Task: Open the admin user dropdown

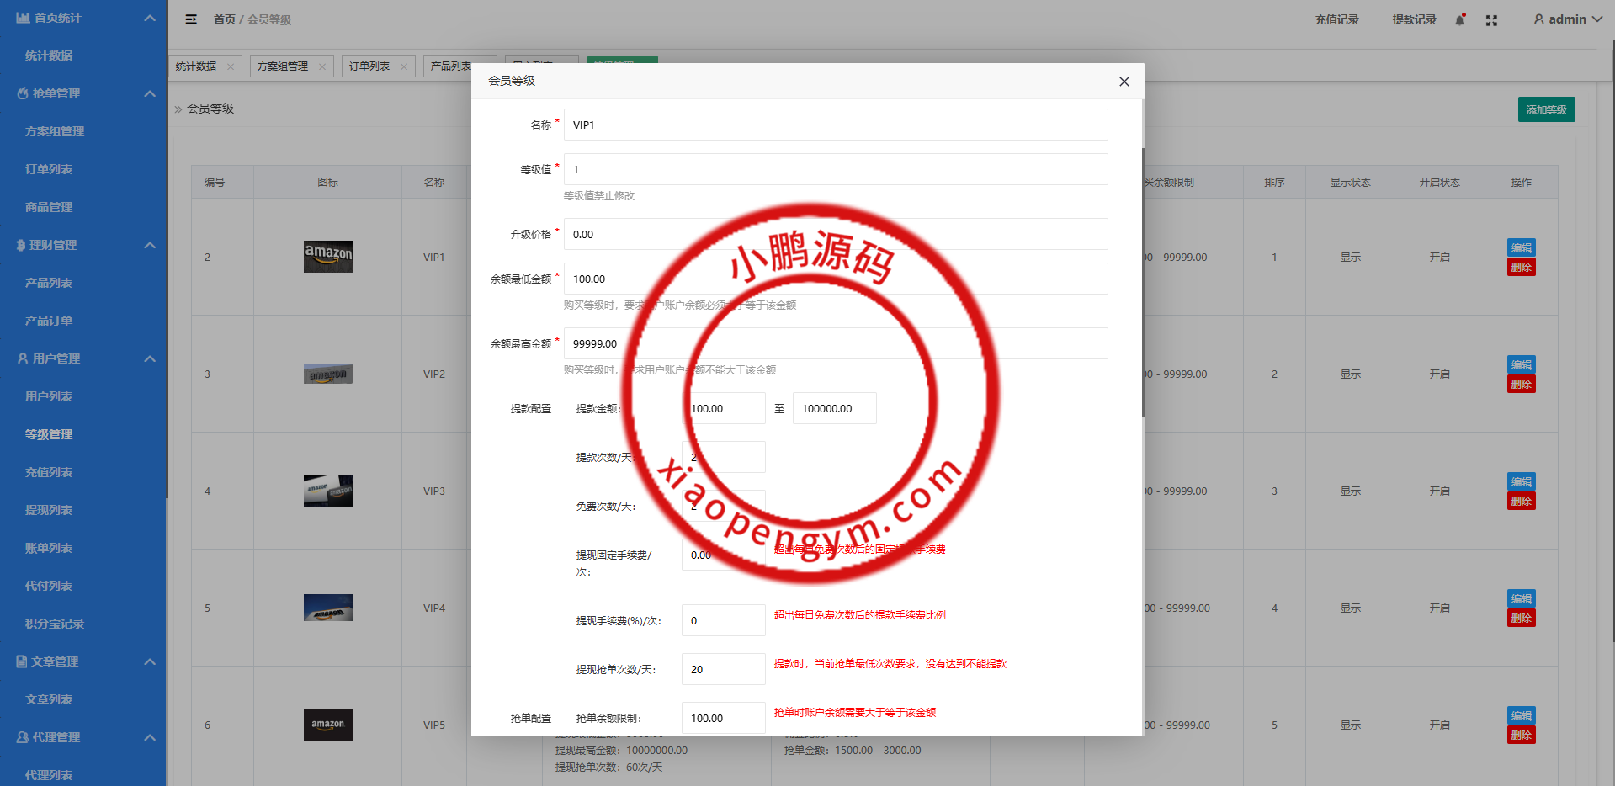Action: [1567, 19]
